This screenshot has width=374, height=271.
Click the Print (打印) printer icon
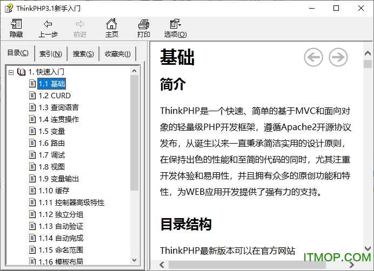point(144,24)
